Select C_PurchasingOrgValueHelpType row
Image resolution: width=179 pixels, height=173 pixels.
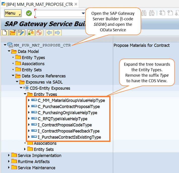pyautogui.click(x=67, y=113)
